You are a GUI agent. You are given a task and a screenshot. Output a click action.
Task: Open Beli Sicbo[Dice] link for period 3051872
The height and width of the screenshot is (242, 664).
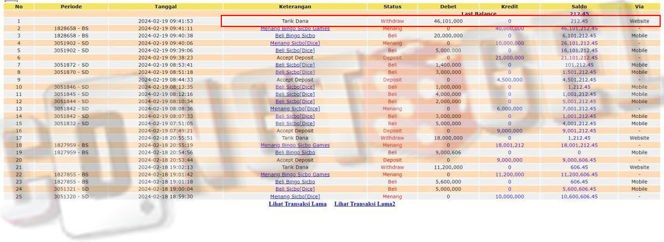[x=295, y=64]
